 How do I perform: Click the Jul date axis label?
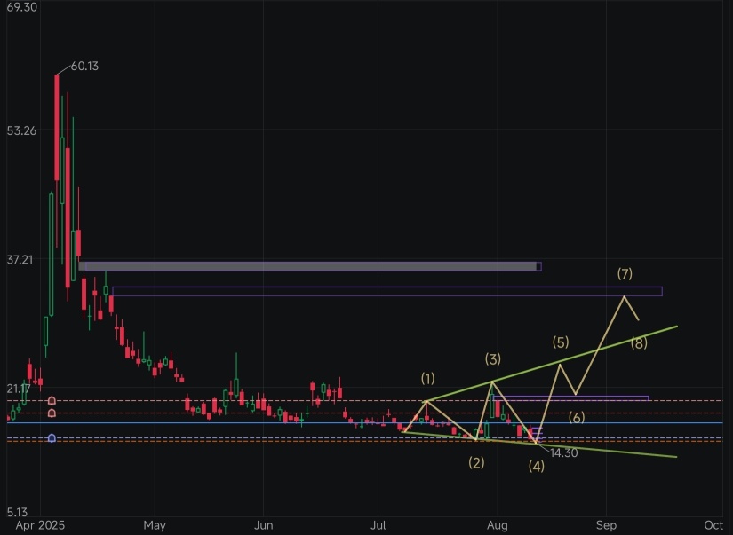click(x=378, y=525)
